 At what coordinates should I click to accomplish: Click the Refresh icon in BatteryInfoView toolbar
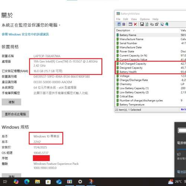147,24
